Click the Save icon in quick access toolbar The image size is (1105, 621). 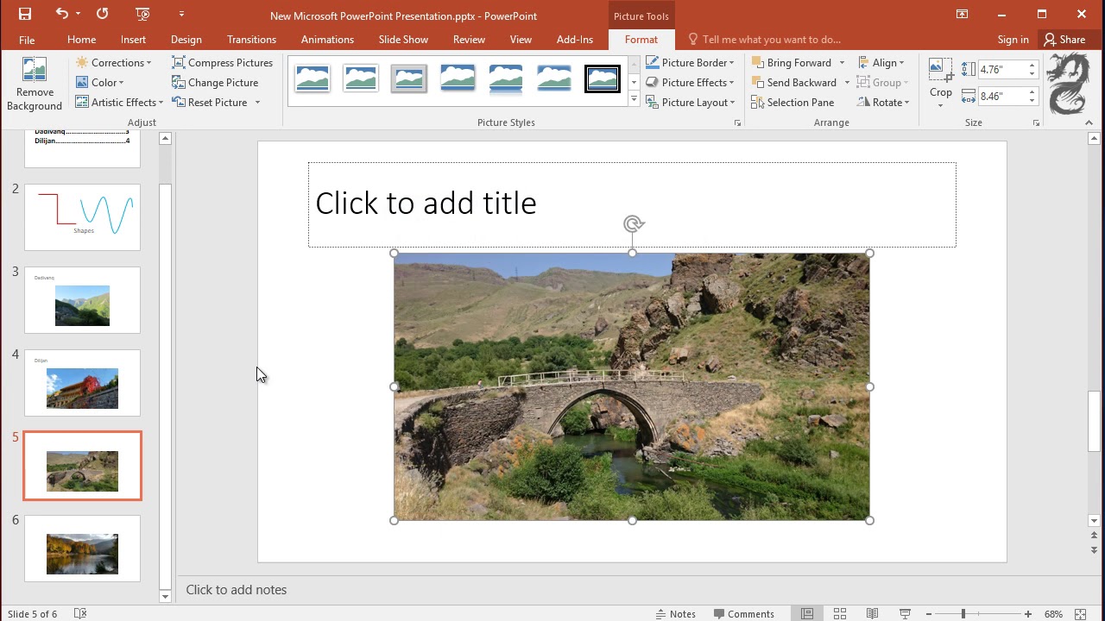[x=24, y=14]
